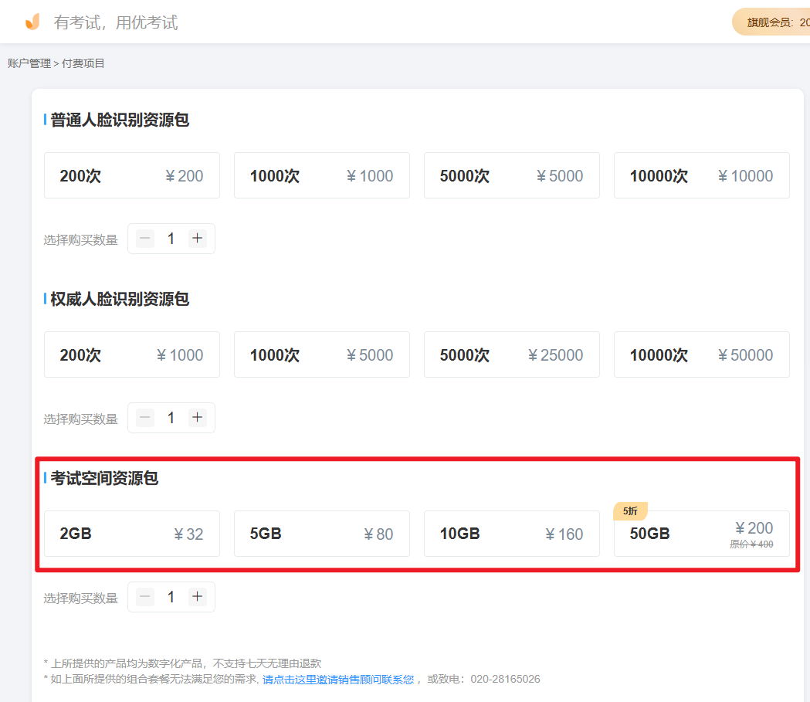Increase quantity for 权威人脸识别资源包

pos(198,418)
